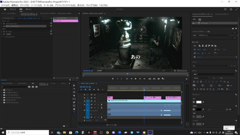This screenshot has height=135, width=240.
Task: Click the Play button in Program monitor
Action: point(136,79)
